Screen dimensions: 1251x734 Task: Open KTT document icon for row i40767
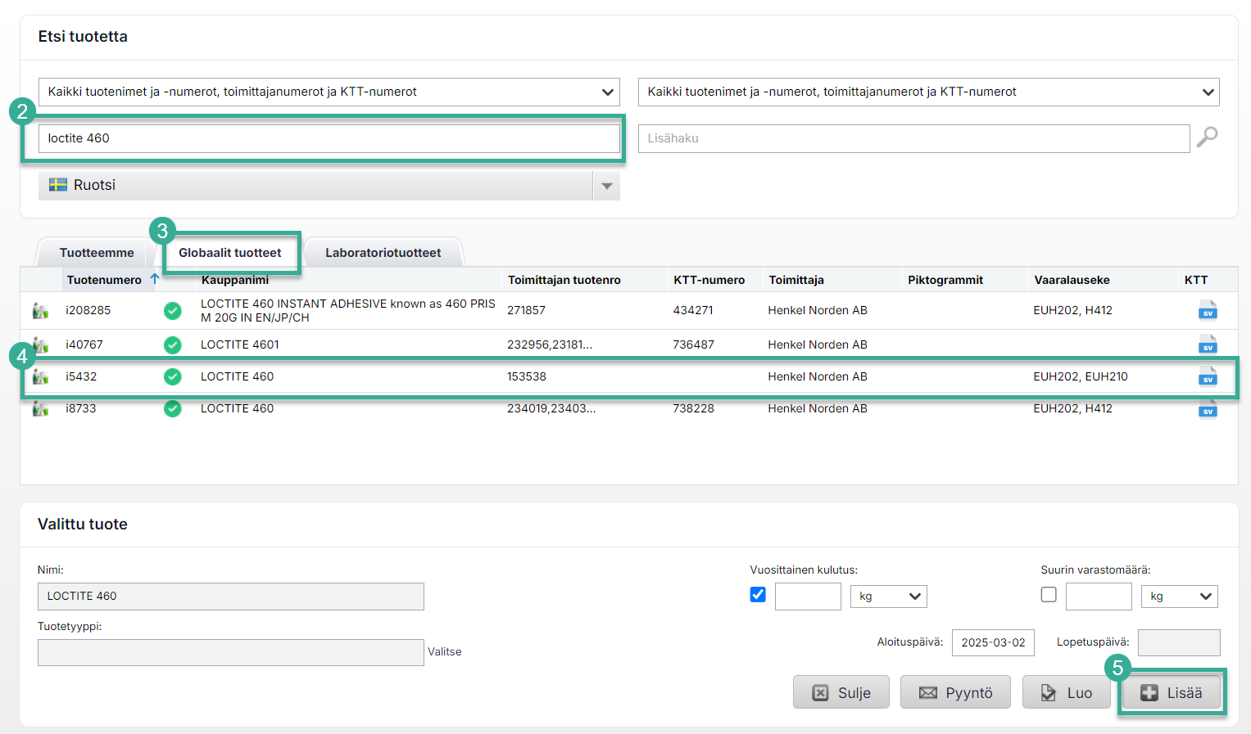1208,344
